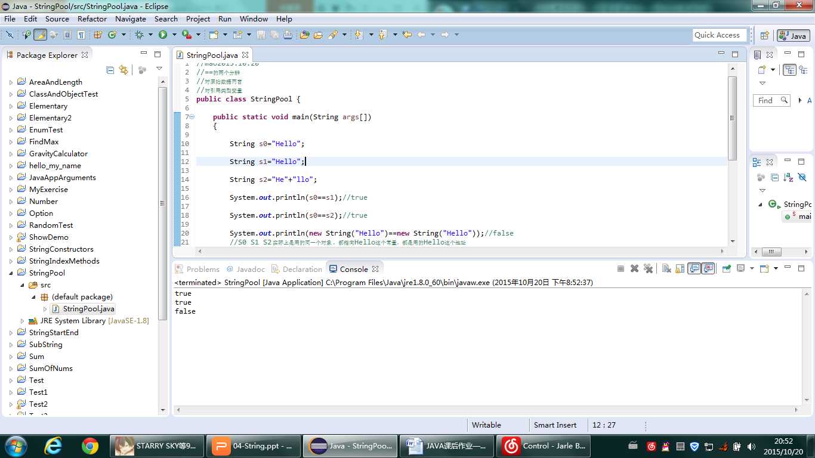Click the New Java Class toolbar icon
Image resolution: width=815 pixels, height=458 pixels.
[112, 35]
